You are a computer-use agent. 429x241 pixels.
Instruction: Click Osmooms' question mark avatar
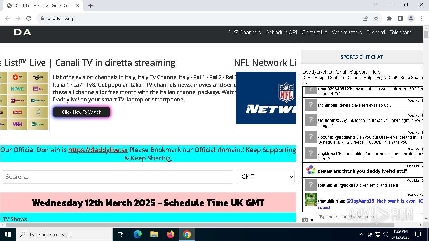[311, 120]
